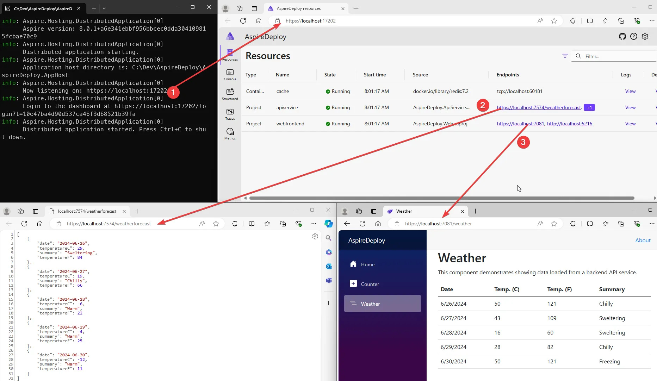Open webfrontend https://localhost:7081 link
This screenshot has height=381, width=657.
[x=520, y=124]
